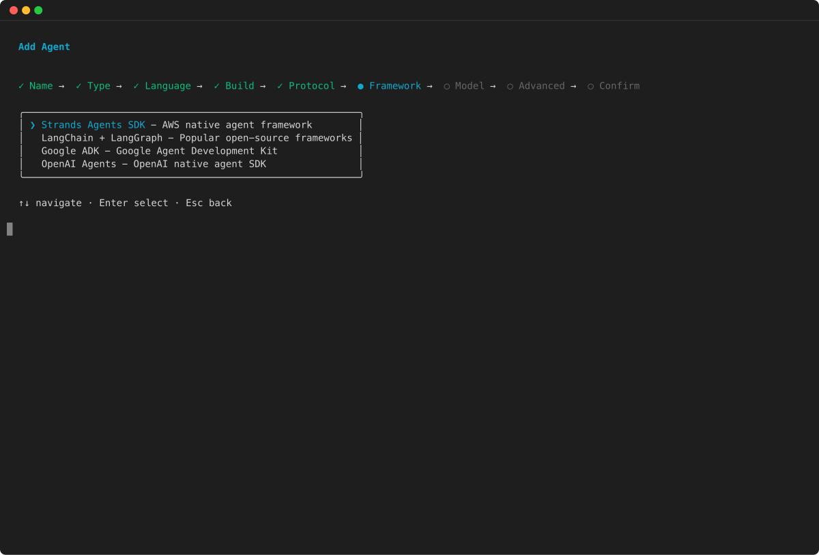Click the filled circle icon on the Framework step

tap(360, 85)
